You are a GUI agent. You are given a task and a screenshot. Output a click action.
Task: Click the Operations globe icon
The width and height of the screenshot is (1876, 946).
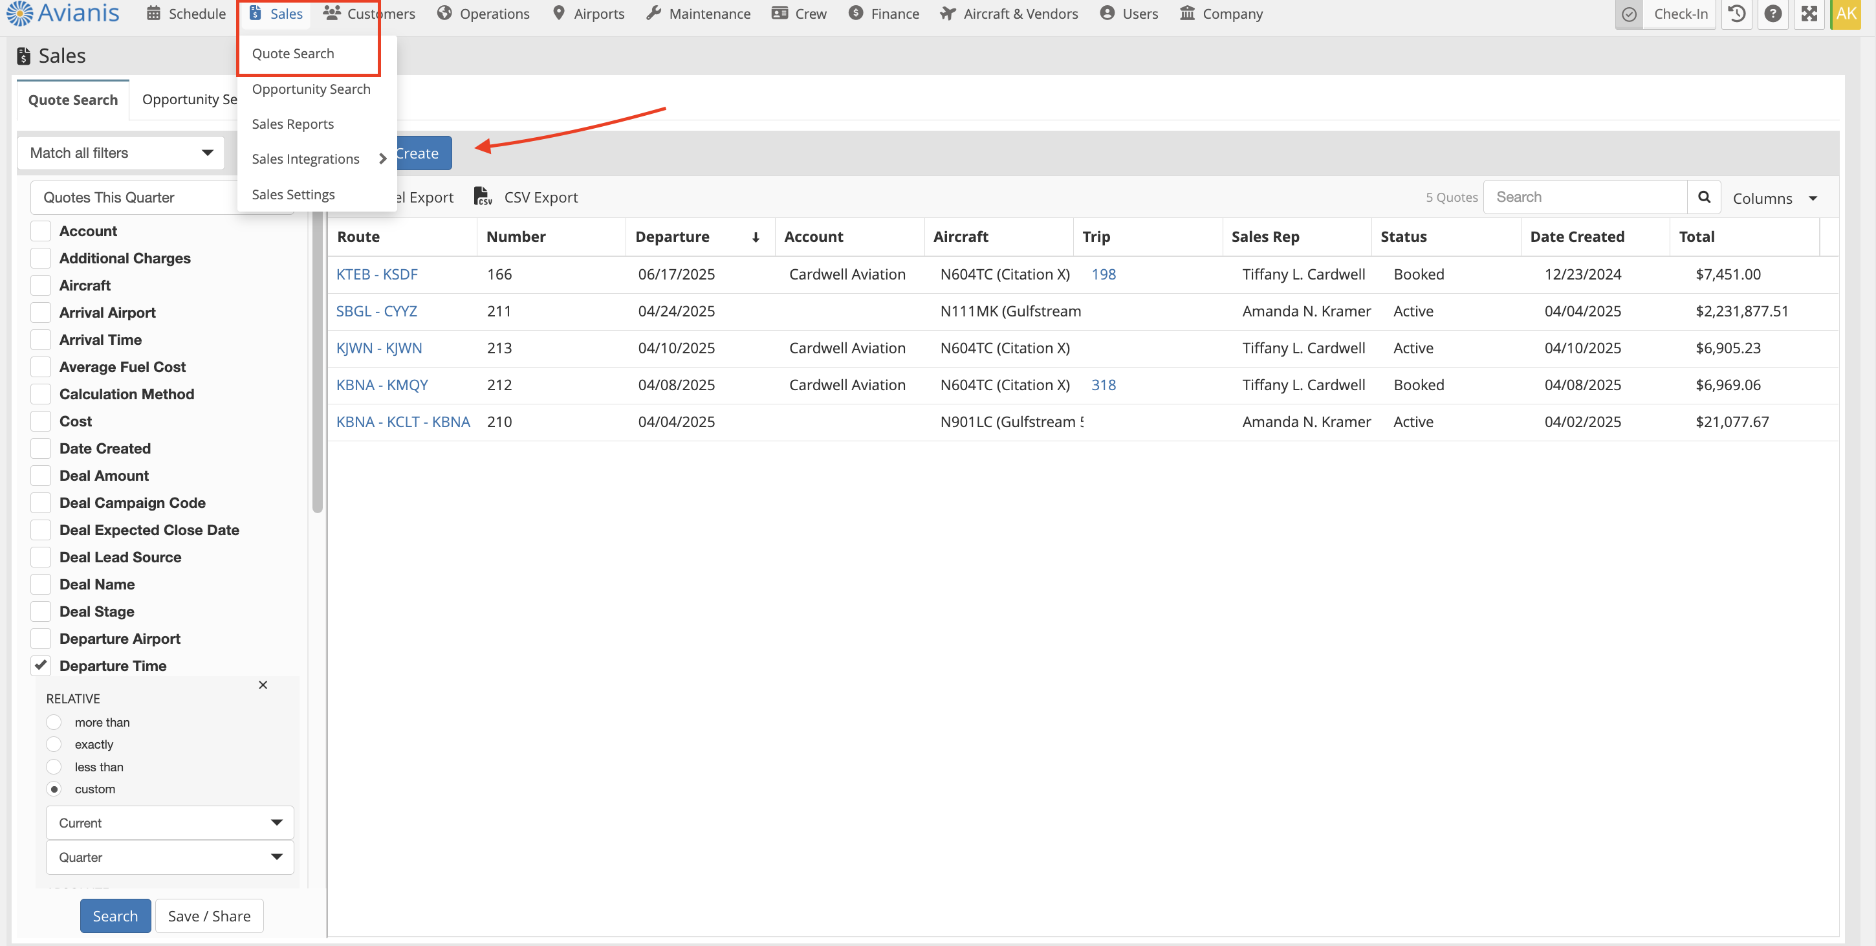click(x=444, y=13)
